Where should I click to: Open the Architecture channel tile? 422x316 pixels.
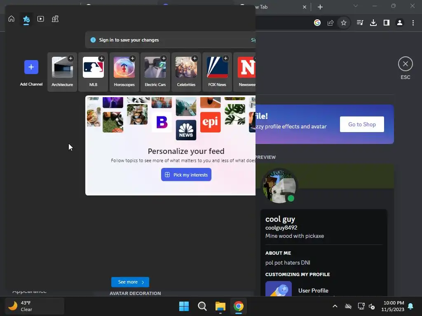click(62, 72)
